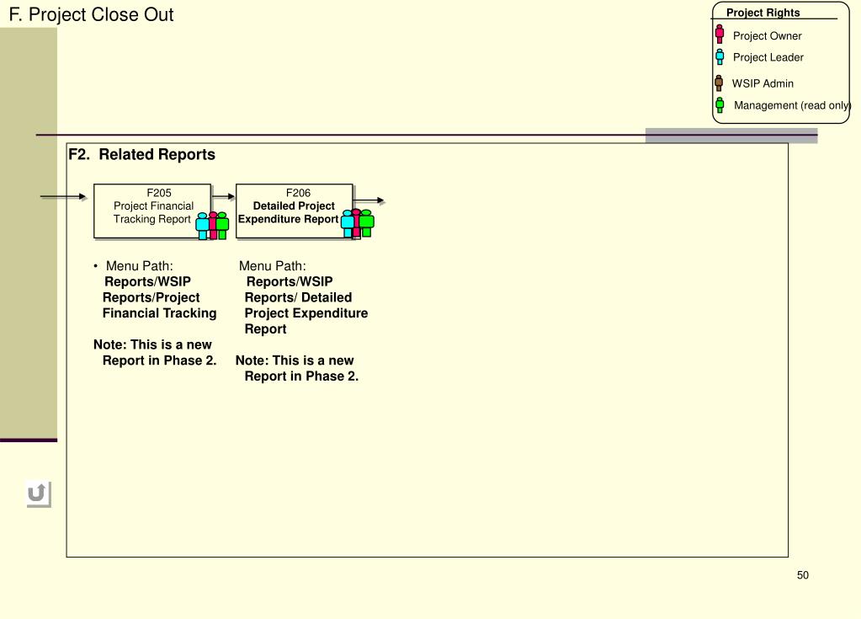The width and height of the screenshot is (861, 619).
Task: Click the red Project Owner figure in legend
Action: click(x=720, y=34)
